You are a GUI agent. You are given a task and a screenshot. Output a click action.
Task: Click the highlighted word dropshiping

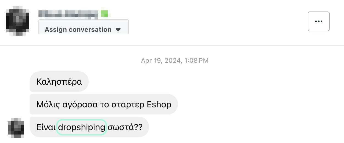(82, 127)
